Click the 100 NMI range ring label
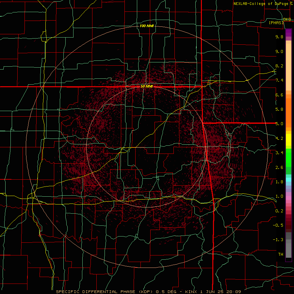The height and width of the screenshot is (294, 294). pos(147,26)
